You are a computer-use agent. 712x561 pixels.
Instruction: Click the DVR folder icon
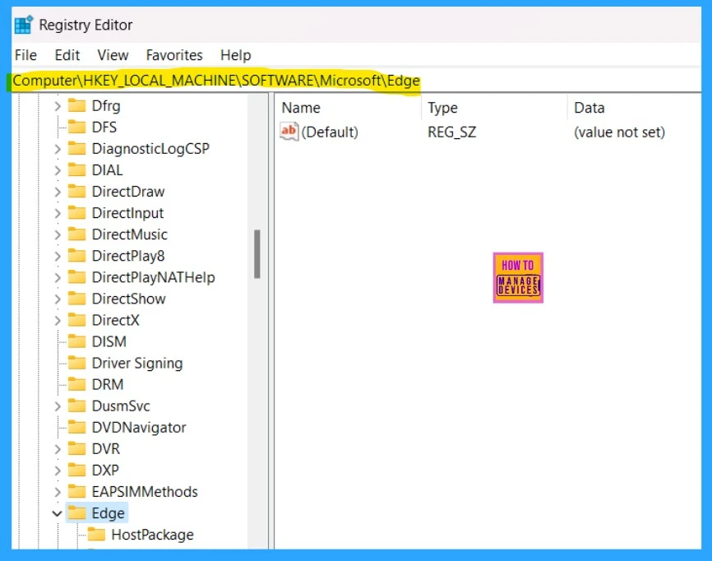[76, 448]
